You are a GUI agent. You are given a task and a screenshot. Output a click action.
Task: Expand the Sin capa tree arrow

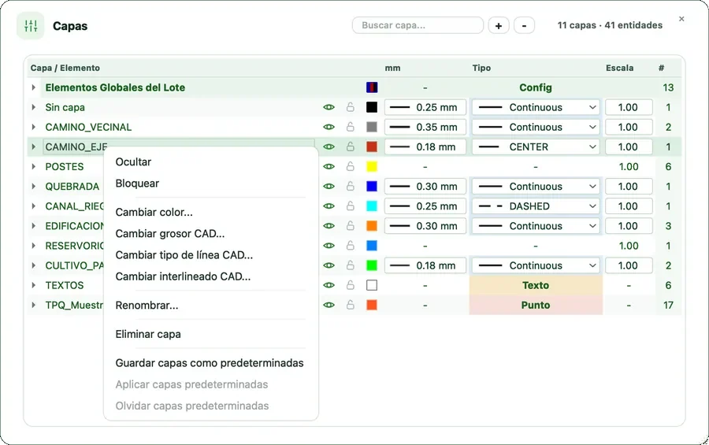click(x=33, y=107)
